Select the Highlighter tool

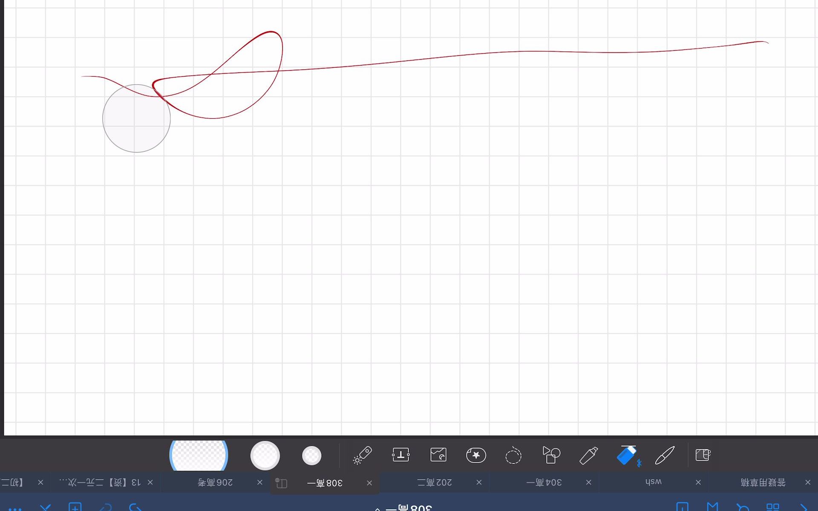pos(589,455)
